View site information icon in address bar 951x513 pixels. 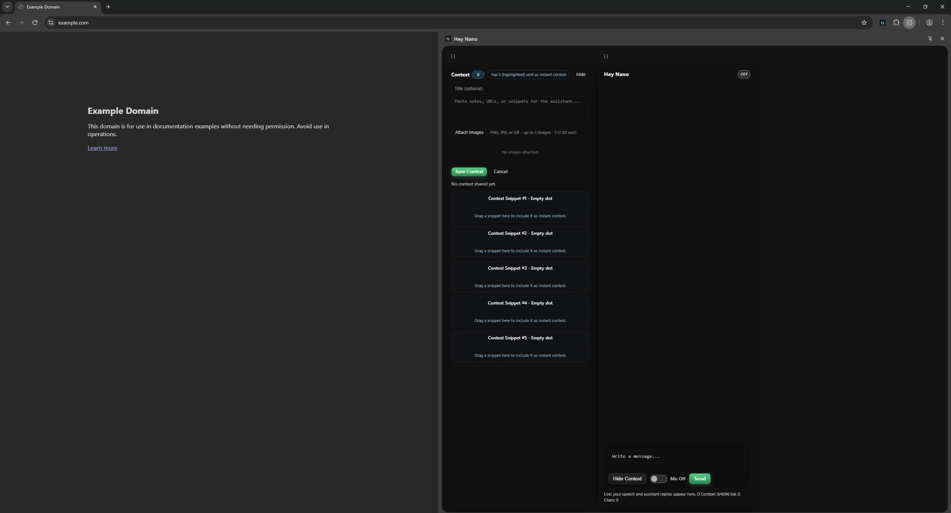point(51,23)
